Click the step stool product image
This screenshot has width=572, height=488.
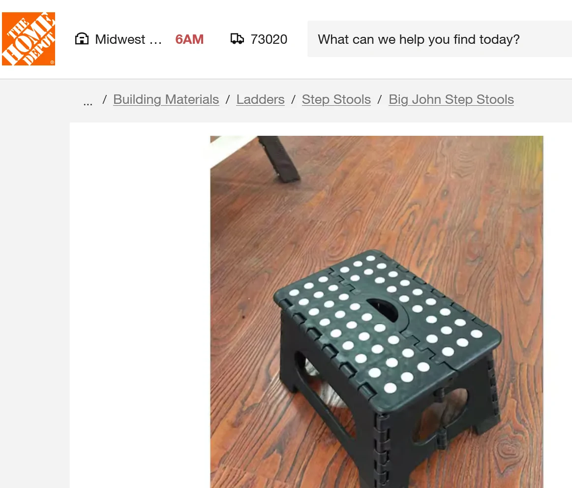click(376, 312)
